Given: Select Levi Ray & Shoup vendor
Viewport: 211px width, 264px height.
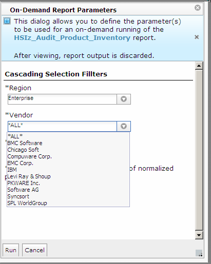Looking at the screenshot, I should pos(68,176).
